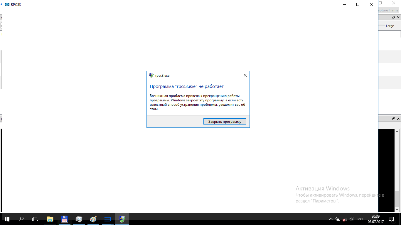This screenshot has height=225, width=401.
Task: Click the battery power tray icon
Action: tap(338, 219)
